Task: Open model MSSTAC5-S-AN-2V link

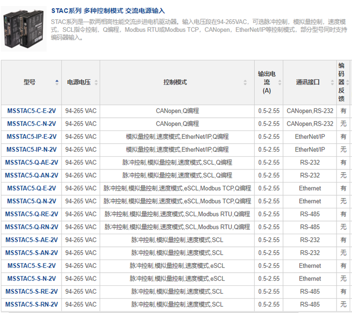Action: tap(31, 253)
